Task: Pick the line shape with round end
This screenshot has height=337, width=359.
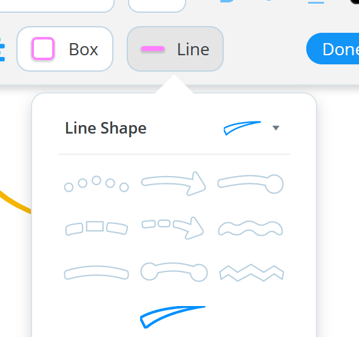Action: coord(250,184)
